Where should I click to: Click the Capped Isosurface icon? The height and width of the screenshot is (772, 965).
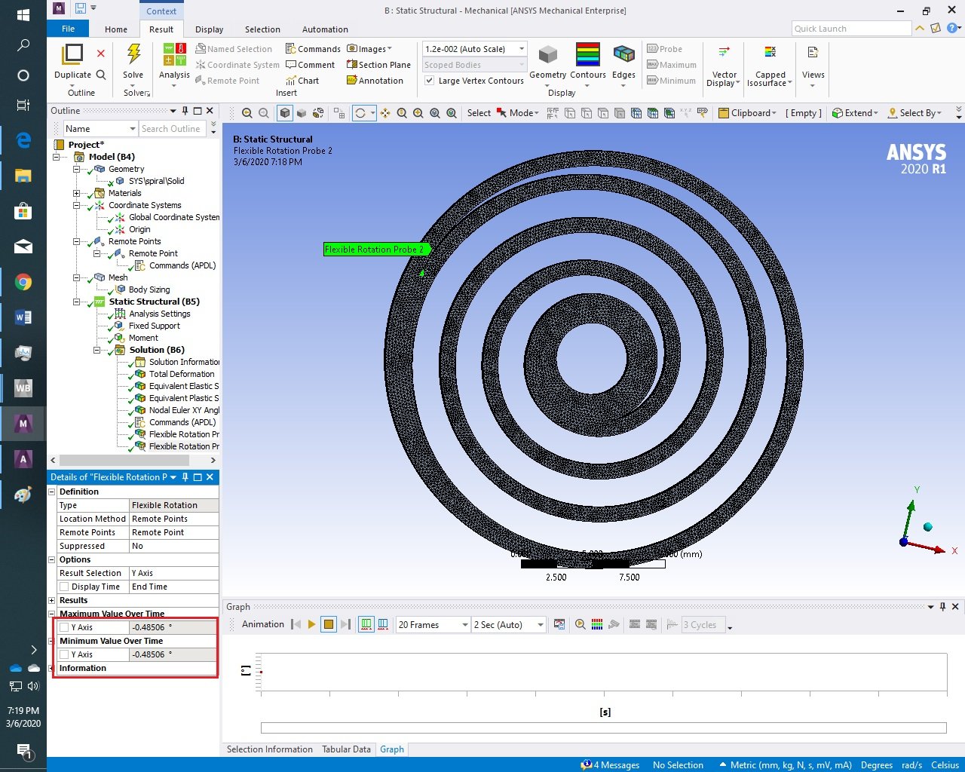(x=770, y=53)
